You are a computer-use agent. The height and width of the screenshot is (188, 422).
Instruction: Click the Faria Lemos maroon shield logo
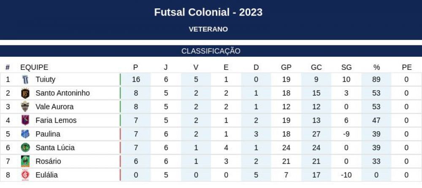pyautogui.click(x=25, y=120)
